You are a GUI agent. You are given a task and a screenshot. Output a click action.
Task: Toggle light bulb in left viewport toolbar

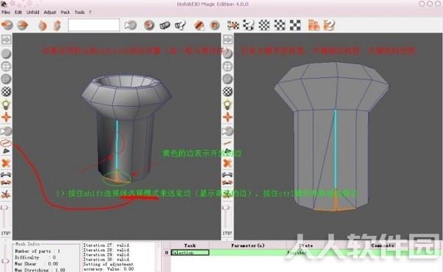[6, 105]
